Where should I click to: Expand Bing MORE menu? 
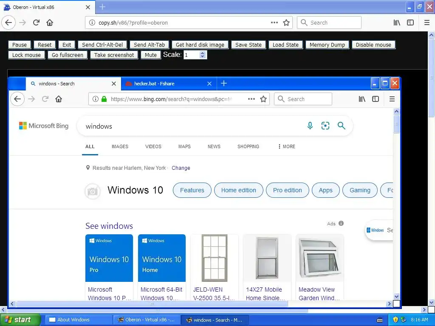click(x=287, y=146)
